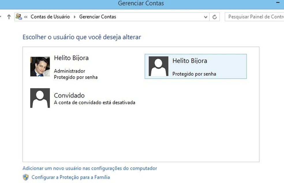Open the address bar history dropdown
Image resolution: width=284 pixels, height=183 pixels.
pos(205,17)
